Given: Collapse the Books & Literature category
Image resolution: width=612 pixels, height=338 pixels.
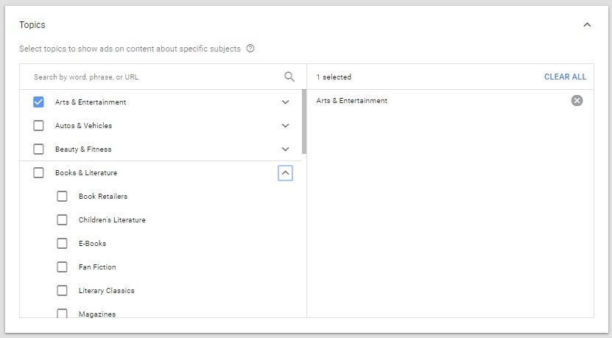Looking at the screenshot, I should pyautogui.click(x=285, y=173).
